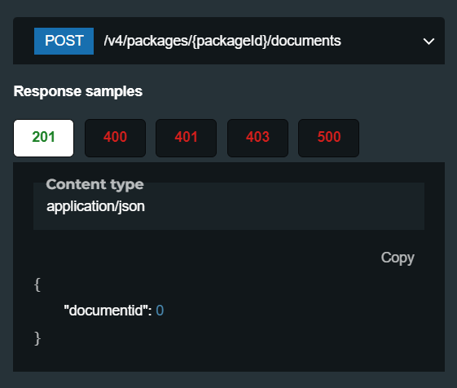Click the application/json content type field
The height and width of the screenshot is (388, 457).
click(229, 206)
